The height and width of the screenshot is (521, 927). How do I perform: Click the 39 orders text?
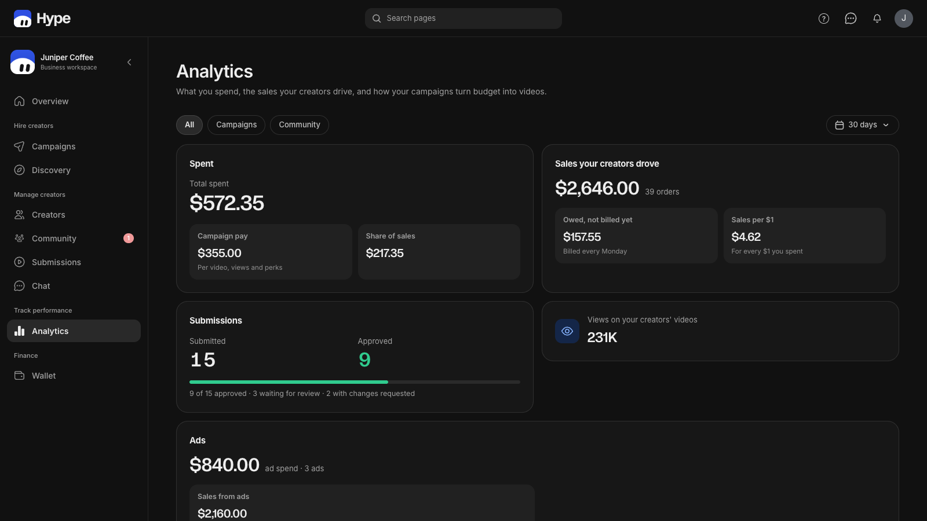click(x=662, y=192)
